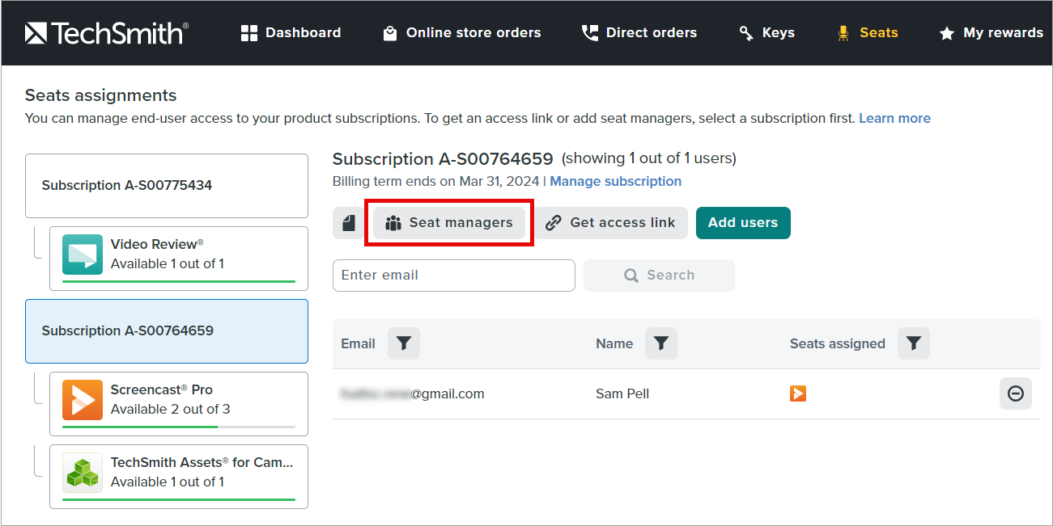
Task: Click the TechSmith logo
Action: (x=107, y=33)
